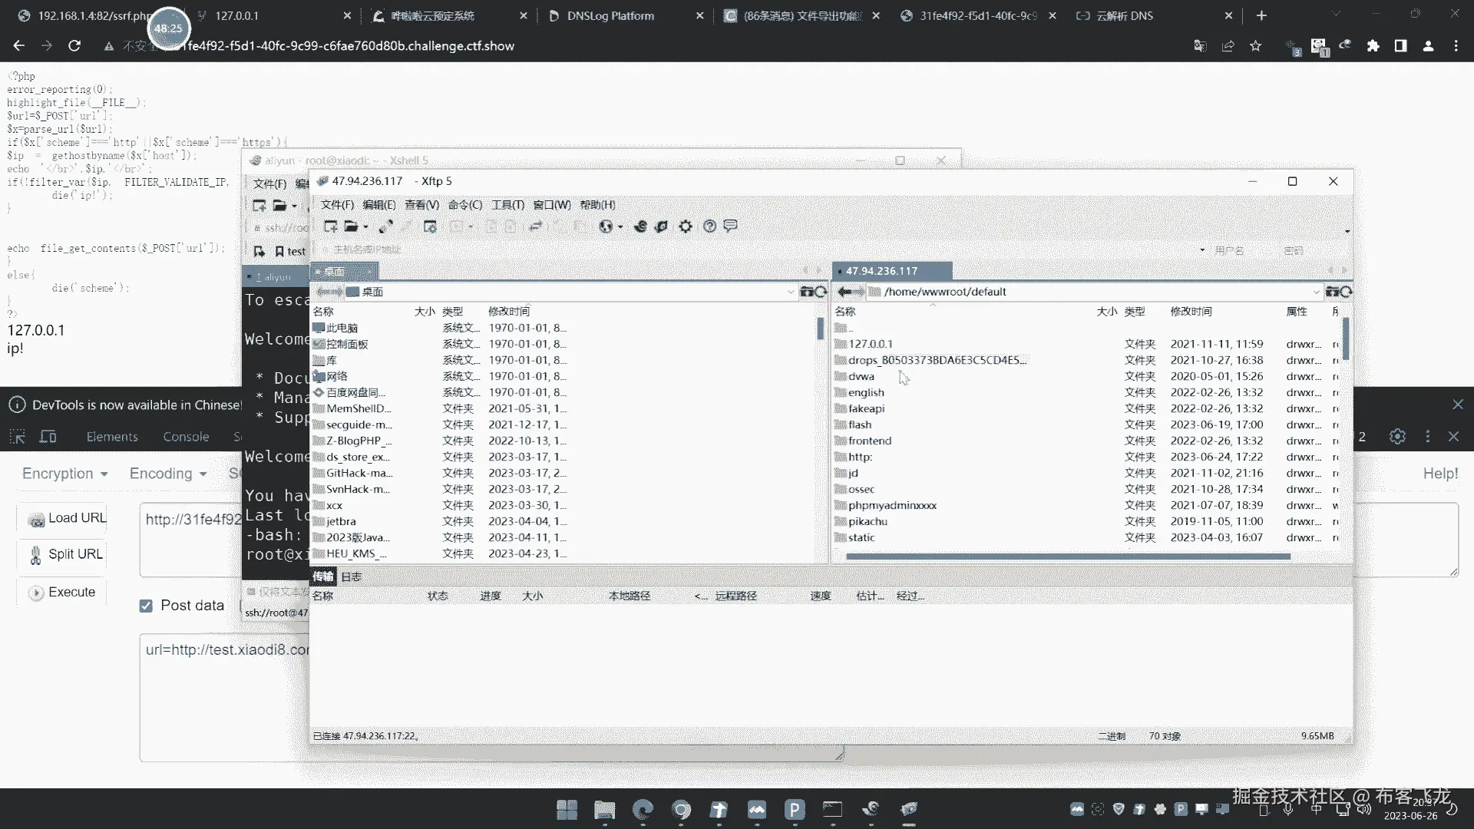1474x829 pixels.
Task: Expand the local 桌面 path dropdown
Action: pos(791,292)
